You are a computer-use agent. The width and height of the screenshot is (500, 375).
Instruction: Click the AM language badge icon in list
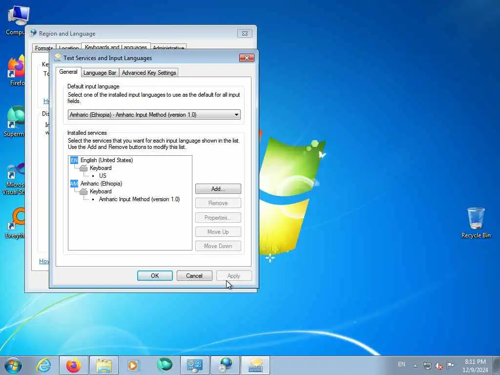pos(74,184)
